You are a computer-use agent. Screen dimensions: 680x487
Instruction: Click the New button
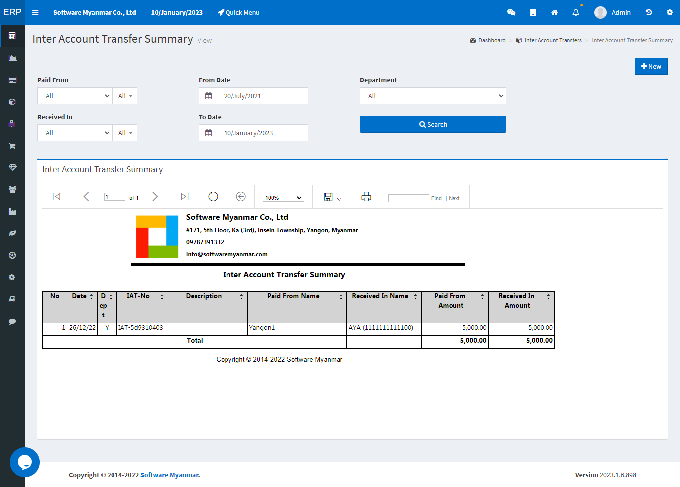click(651, 66)
